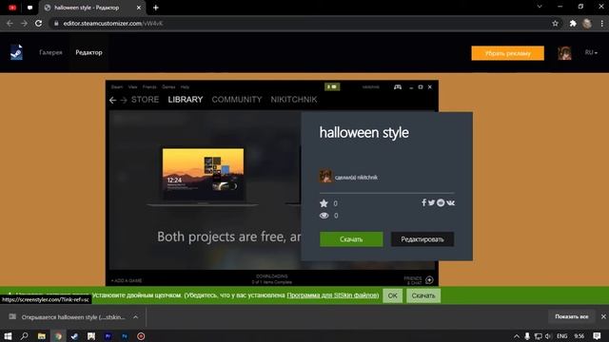
Task: Share the skin on VK
Action: [x=450, y=202]
